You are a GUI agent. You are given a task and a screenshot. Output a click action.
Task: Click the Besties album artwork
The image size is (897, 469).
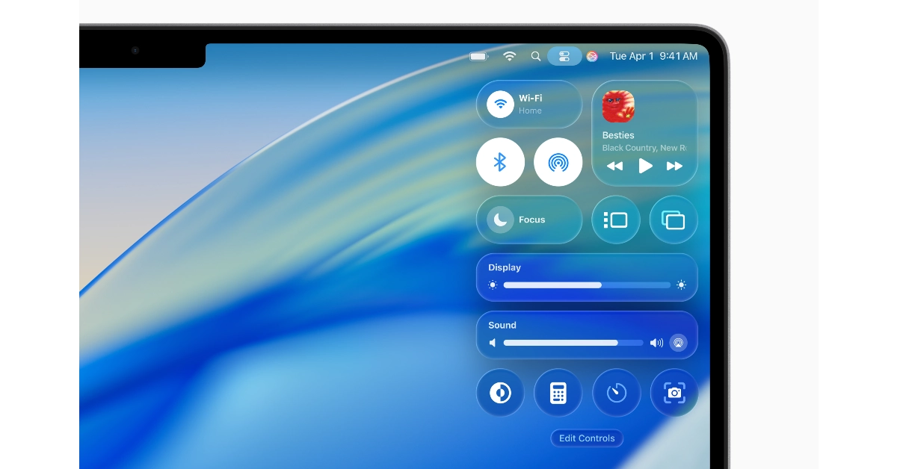[618, 107]
